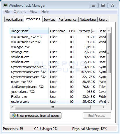The height and width of the screenshot is (134, 120).
Task: Click the shield icon on Show processes button
Action: click(14, 116)
